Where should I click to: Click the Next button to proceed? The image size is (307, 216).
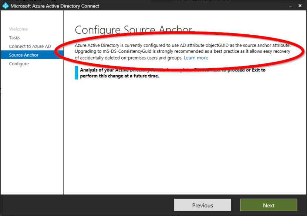point(269,205)
